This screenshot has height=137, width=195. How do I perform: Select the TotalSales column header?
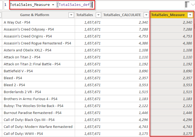pos(84,15)
